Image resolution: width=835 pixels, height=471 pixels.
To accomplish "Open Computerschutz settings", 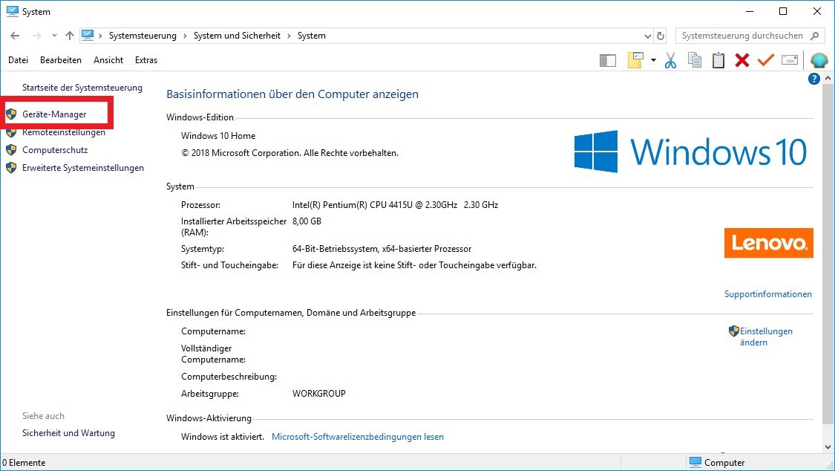I will [x=55, y=150].
